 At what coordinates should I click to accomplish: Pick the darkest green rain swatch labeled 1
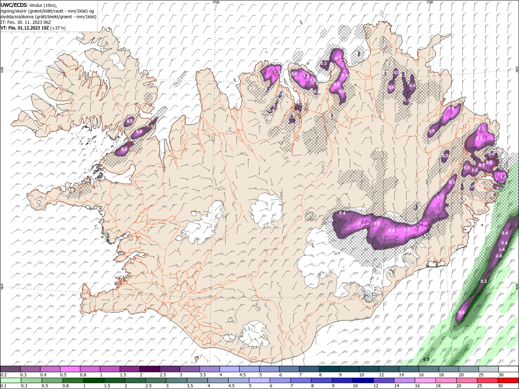coord(93,380)
